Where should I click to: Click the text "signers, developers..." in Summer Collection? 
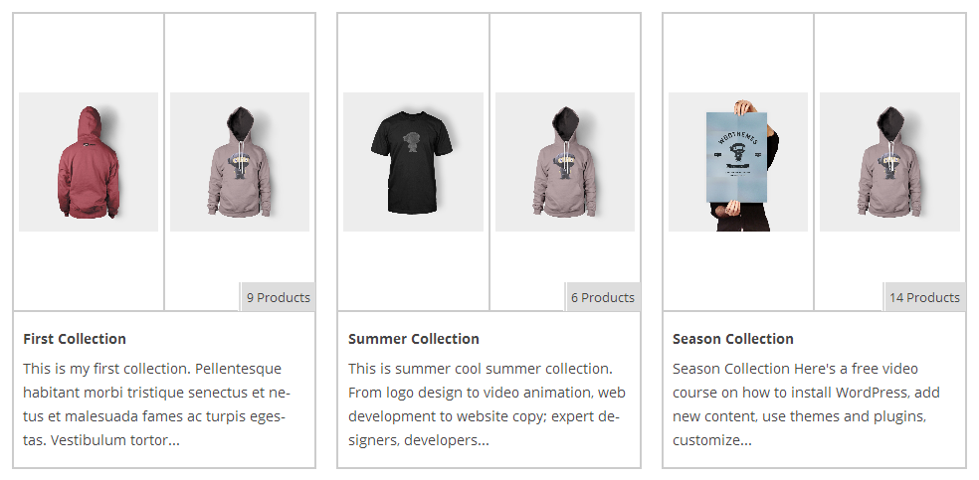(x=419, y=440)
